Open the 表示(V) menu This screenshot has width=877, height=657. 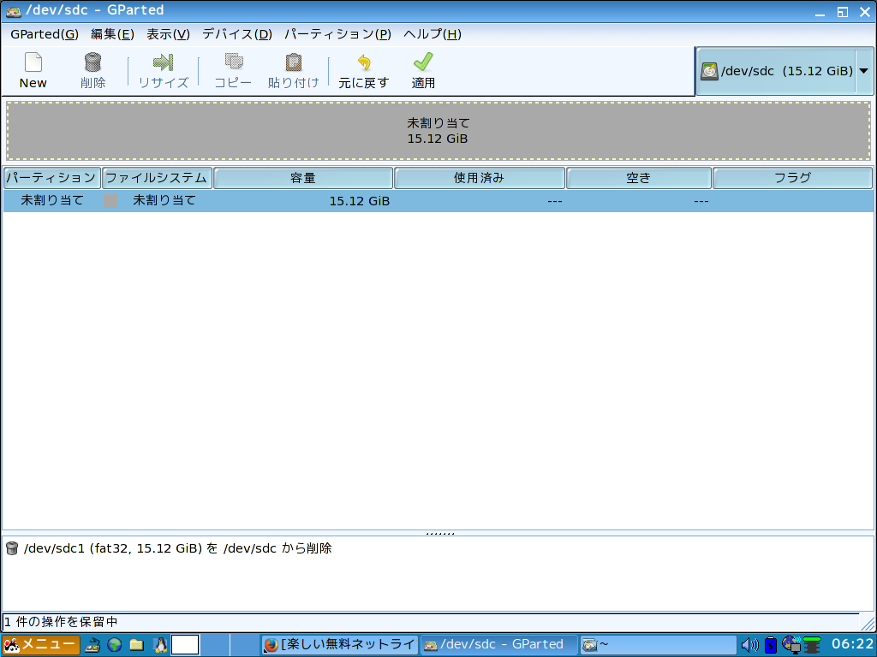168,34
